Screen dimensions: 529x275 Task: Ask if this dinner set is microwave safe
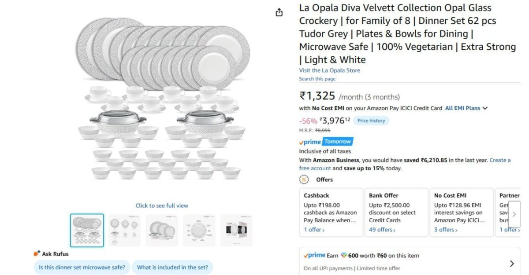click(82, 267)
